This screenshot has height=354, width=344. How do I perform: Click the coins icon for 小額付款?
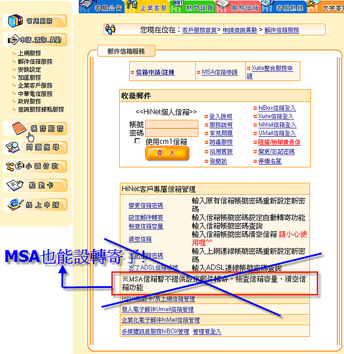15,166
